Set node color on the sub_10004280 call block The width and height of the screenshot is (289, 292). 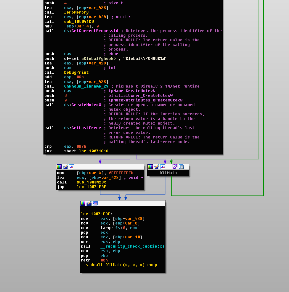click(x=59, y=167)
